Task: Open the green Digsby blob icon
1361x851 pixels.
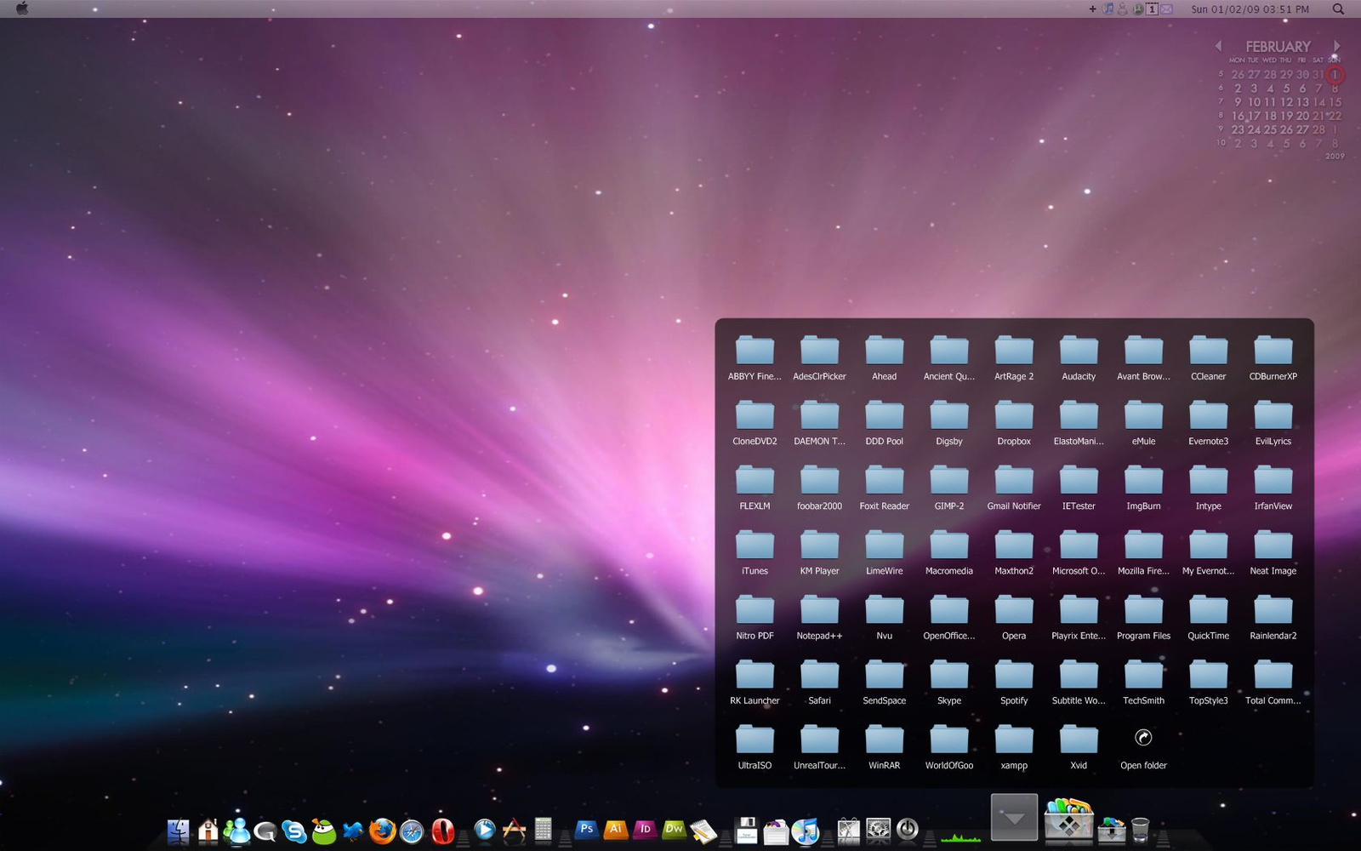Action: click(323, 831)
